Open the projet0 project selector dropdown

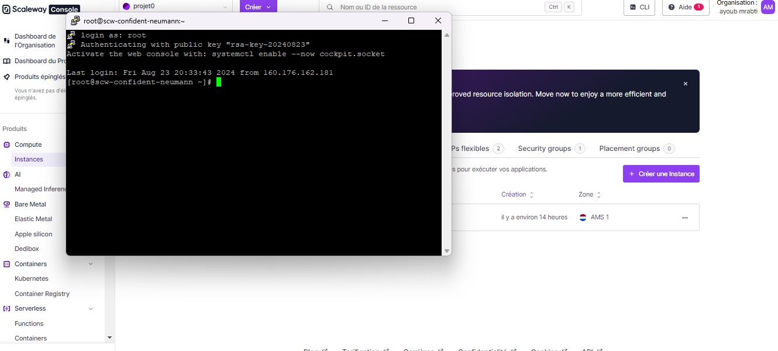[x=175, y=6]
